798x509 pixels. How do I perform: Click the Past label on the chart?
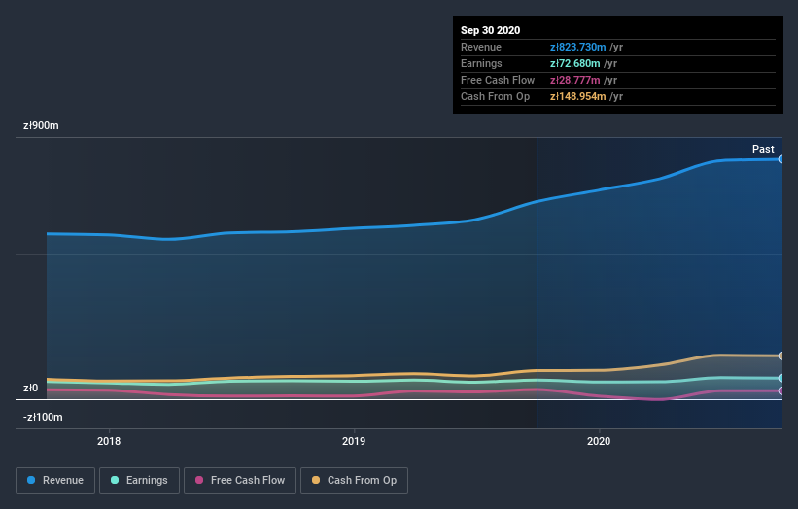point(763,149)
